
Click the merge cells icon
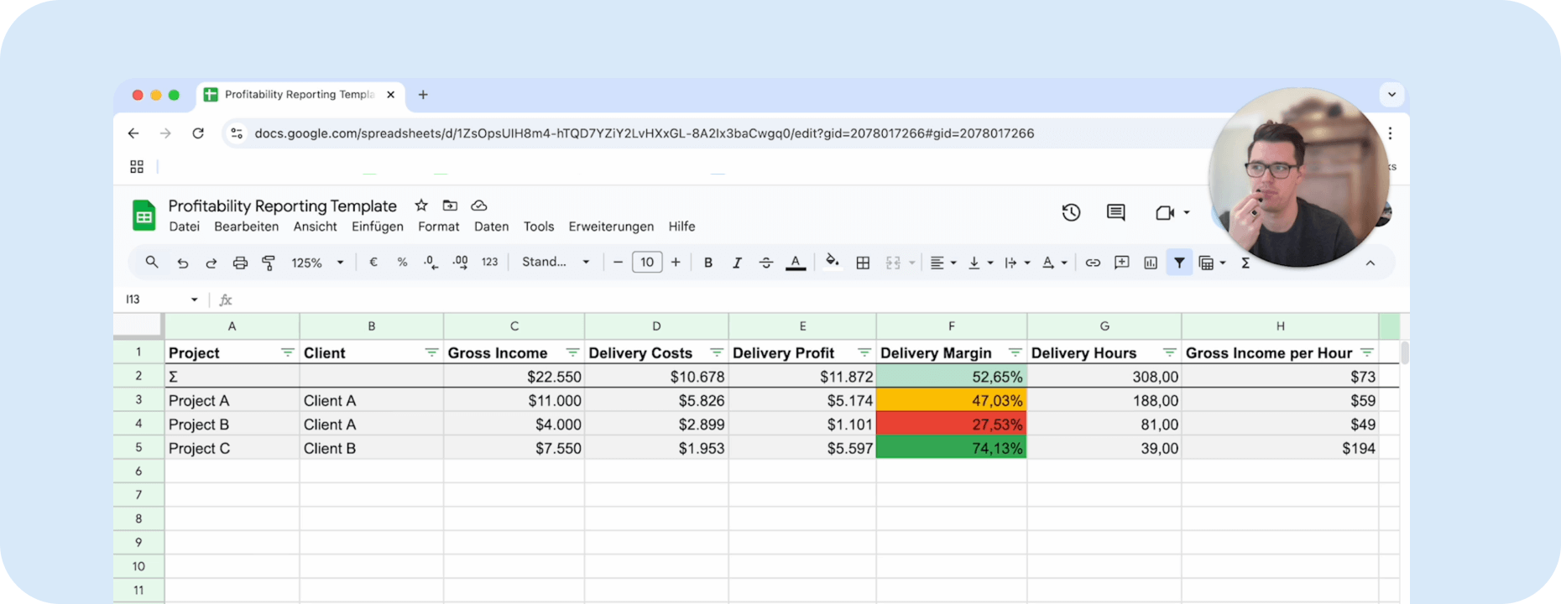[893, 263]
